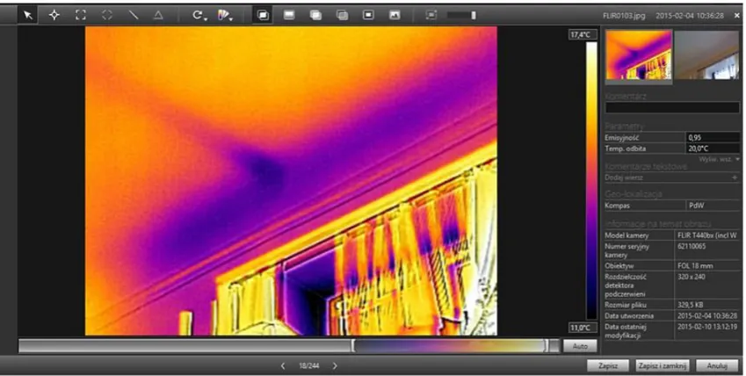The height and width of the screenshot is (376, 746).
Task: Add a row with Dodaj wiersz plus
Action: (735, 177)
